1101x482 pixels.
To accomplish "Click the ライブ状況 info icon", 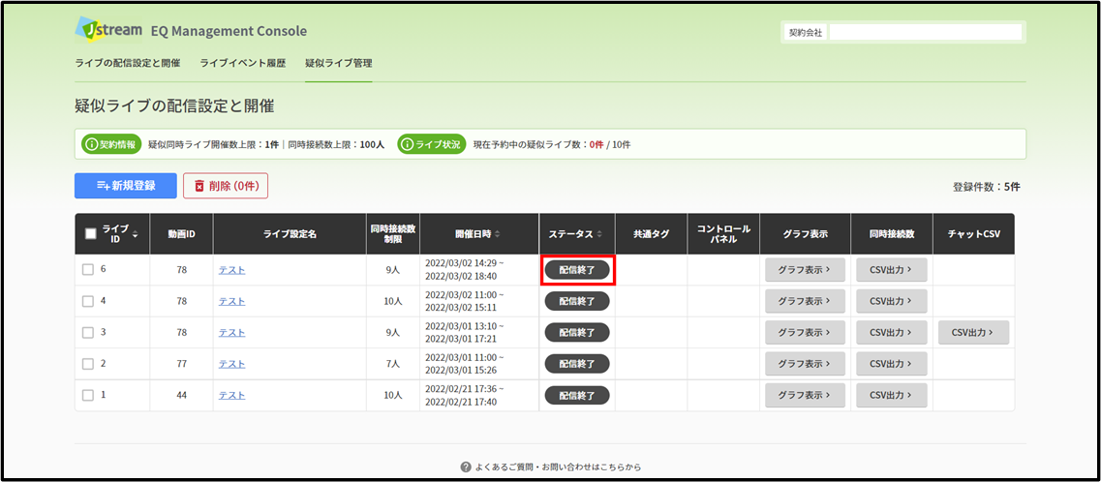I will (x=406, y=144).
